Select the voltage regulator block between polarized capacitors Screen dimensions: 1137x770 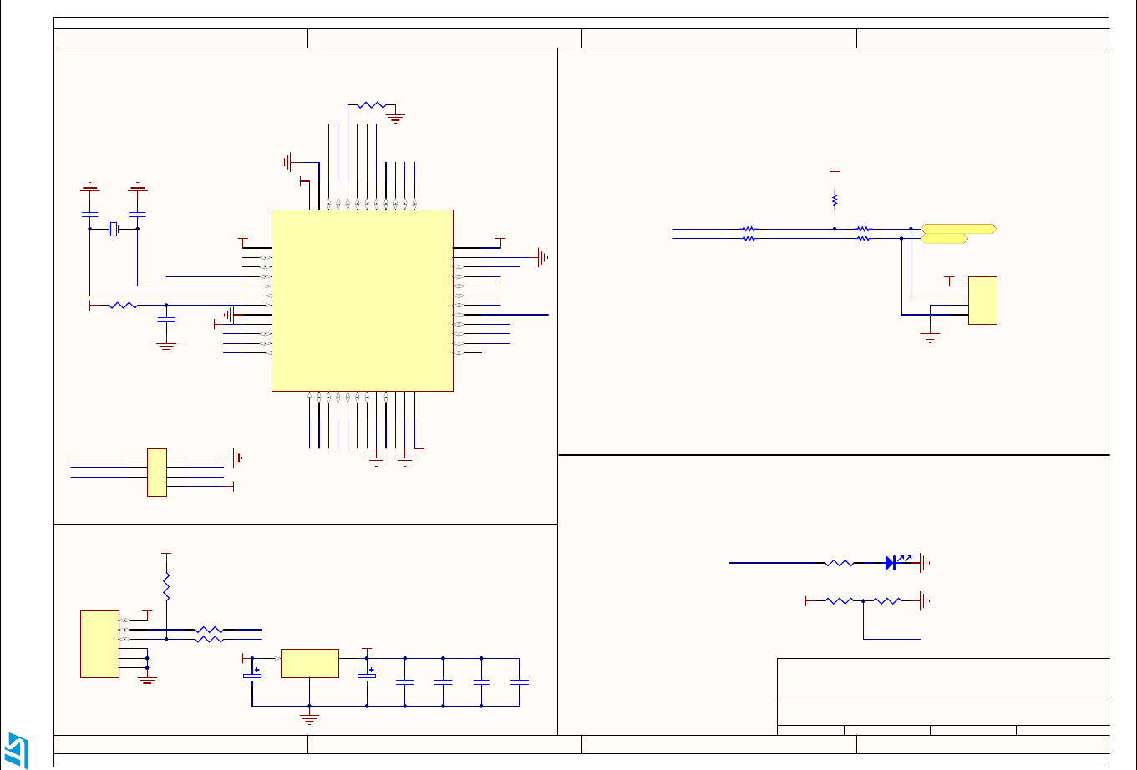click(310, 663)
